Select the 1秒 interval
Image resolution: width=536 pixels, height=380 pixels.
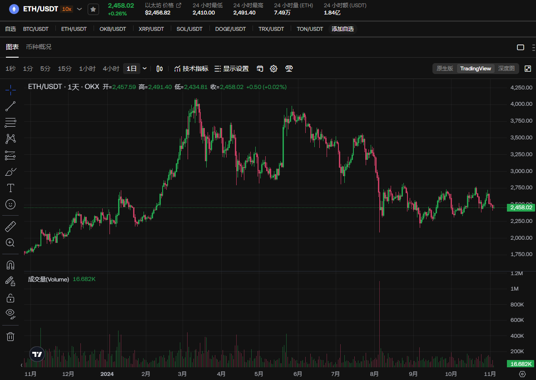pyautogui.click(x=10, y=69)
